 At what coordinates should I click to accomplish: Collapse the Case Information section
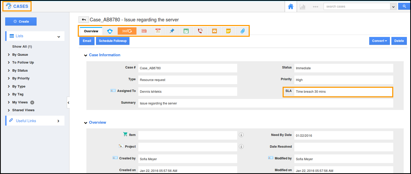point(86,55)
